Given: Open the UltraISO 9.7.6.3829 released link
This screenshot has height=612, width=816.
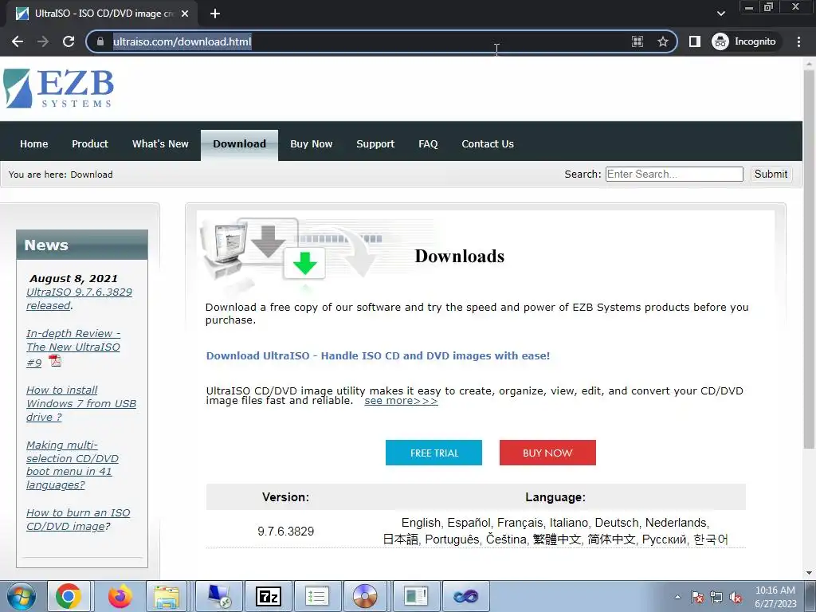Looking at the screenshot, I should point(79,299).
